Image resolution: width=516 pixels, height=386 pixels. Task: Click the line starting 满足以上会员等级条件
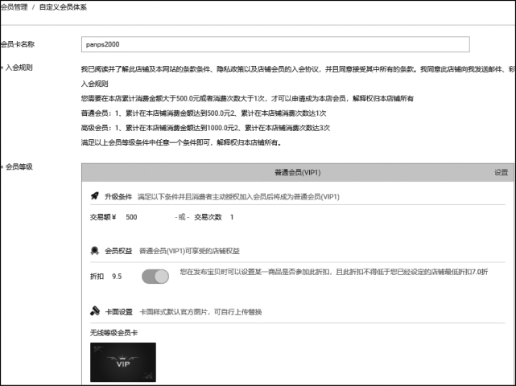click(181, 142)
